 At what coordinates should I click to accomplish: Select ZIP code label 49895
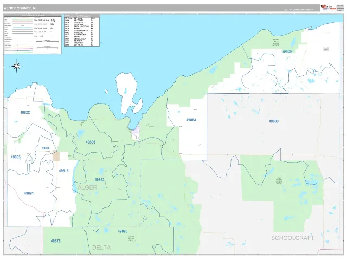[123, 231]
